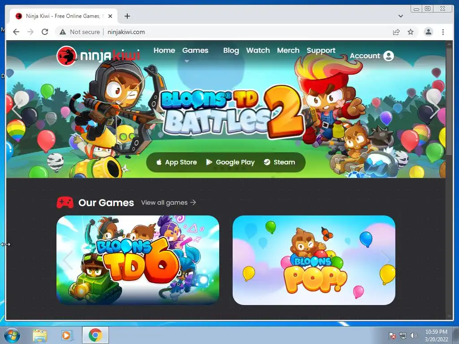Click the Action Center flag icon
The width and height of the screenshot is (459, 344).
(392, 335)
